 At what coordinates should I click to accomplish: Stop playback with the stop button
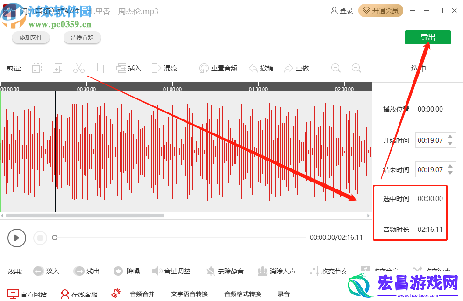pyautogui.click(x=40, y=238)
